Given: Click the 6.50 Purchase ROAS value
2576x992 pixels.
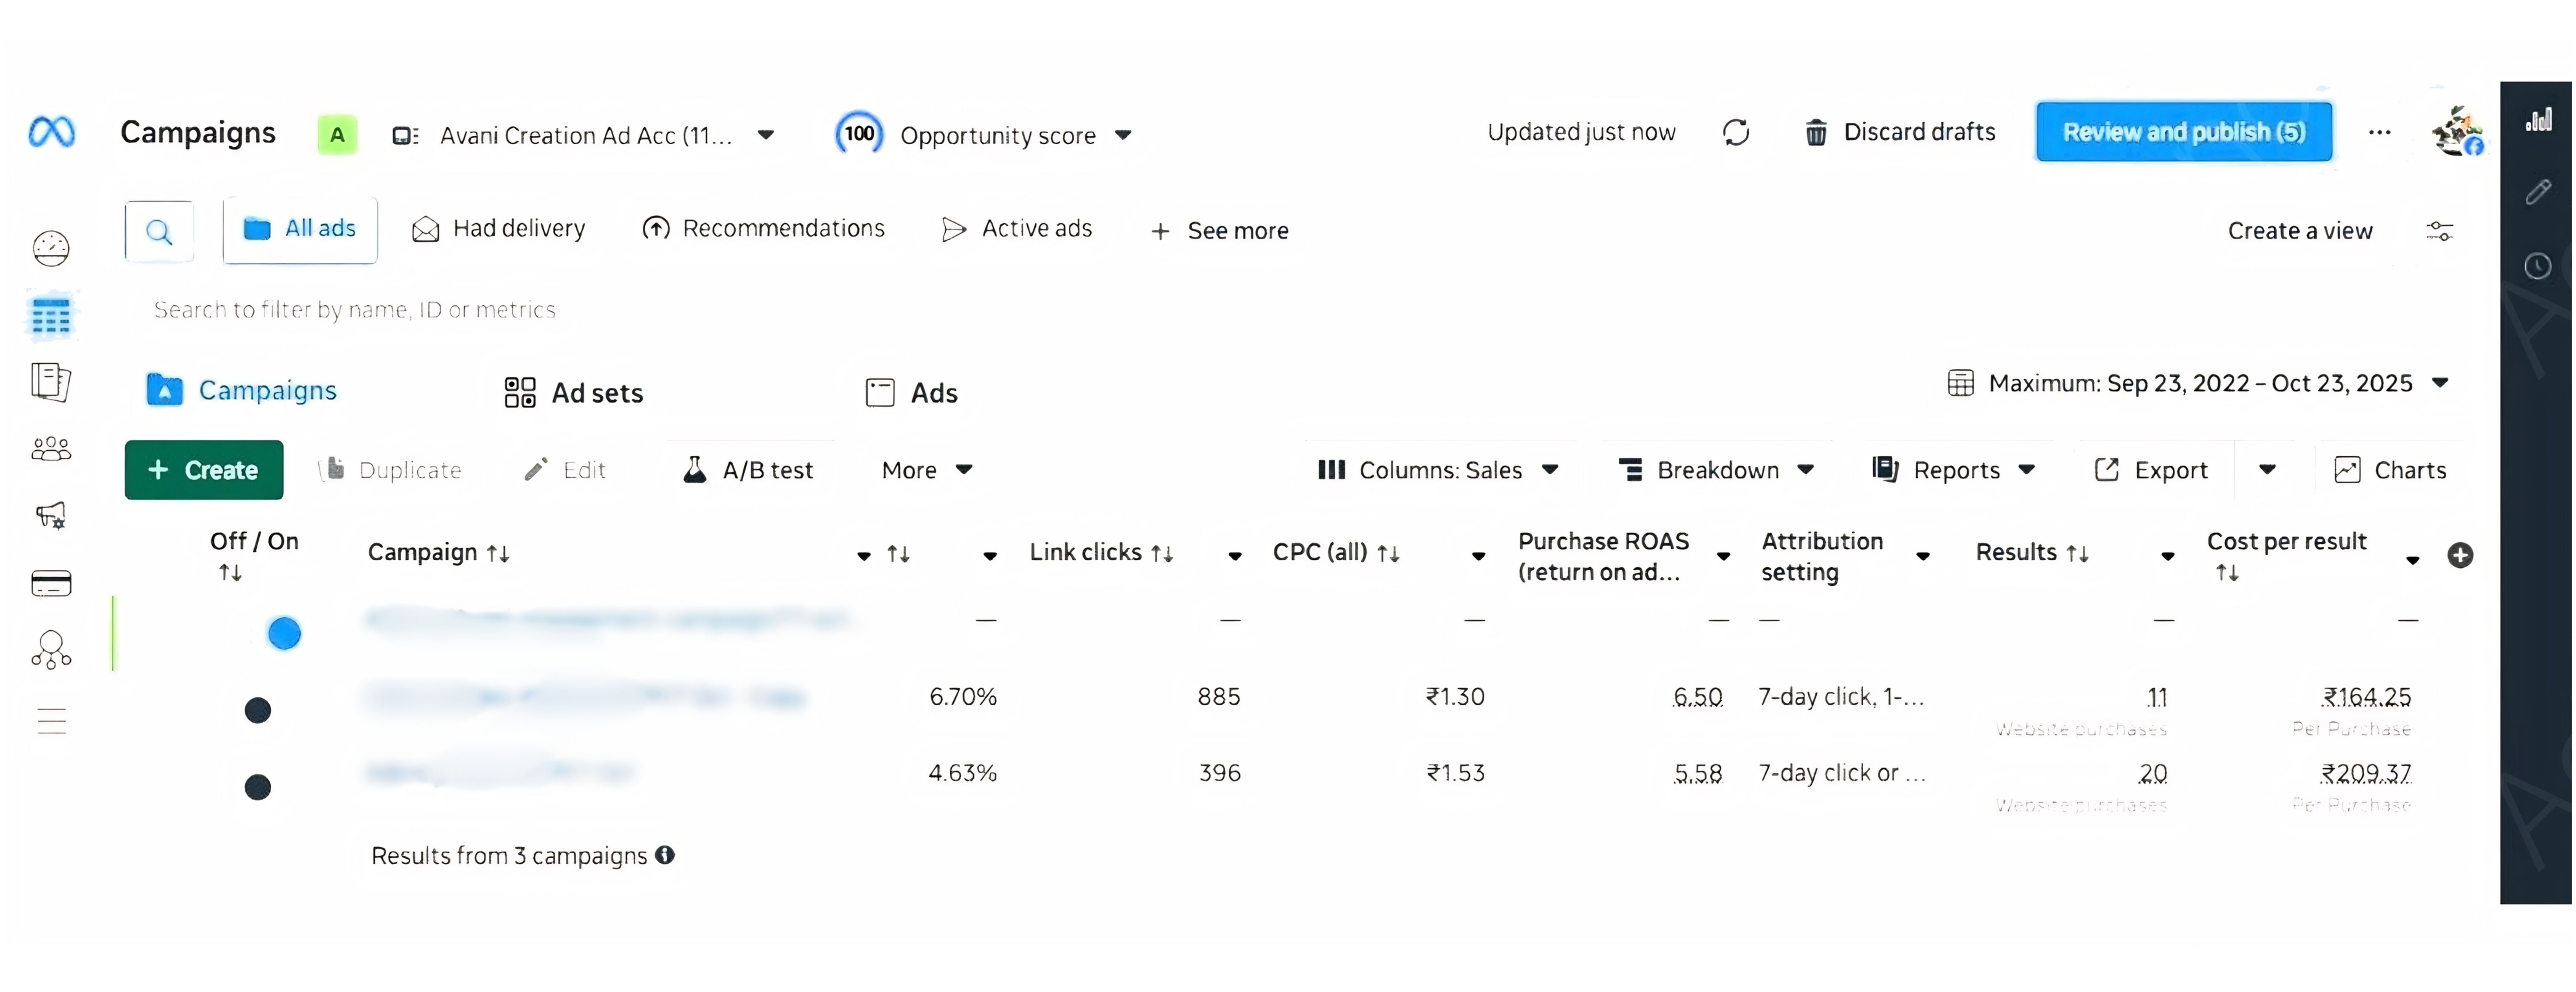Looking at the screenshot, I should [x=1698, y=697].
